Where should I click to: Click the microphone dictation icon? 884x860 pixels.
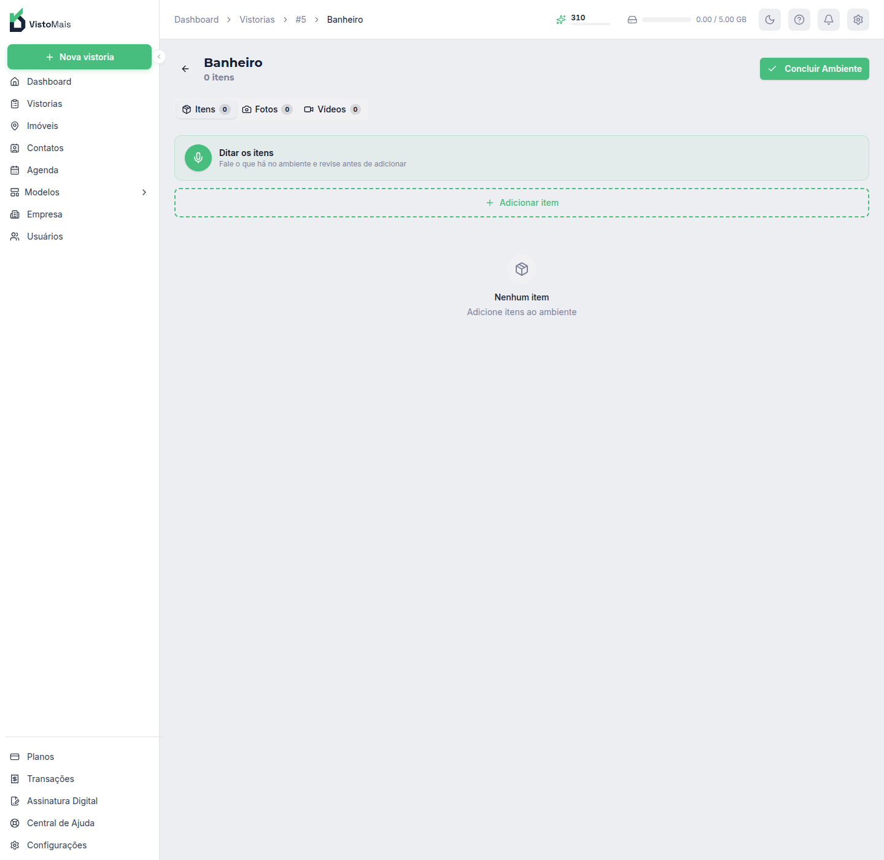198,158
